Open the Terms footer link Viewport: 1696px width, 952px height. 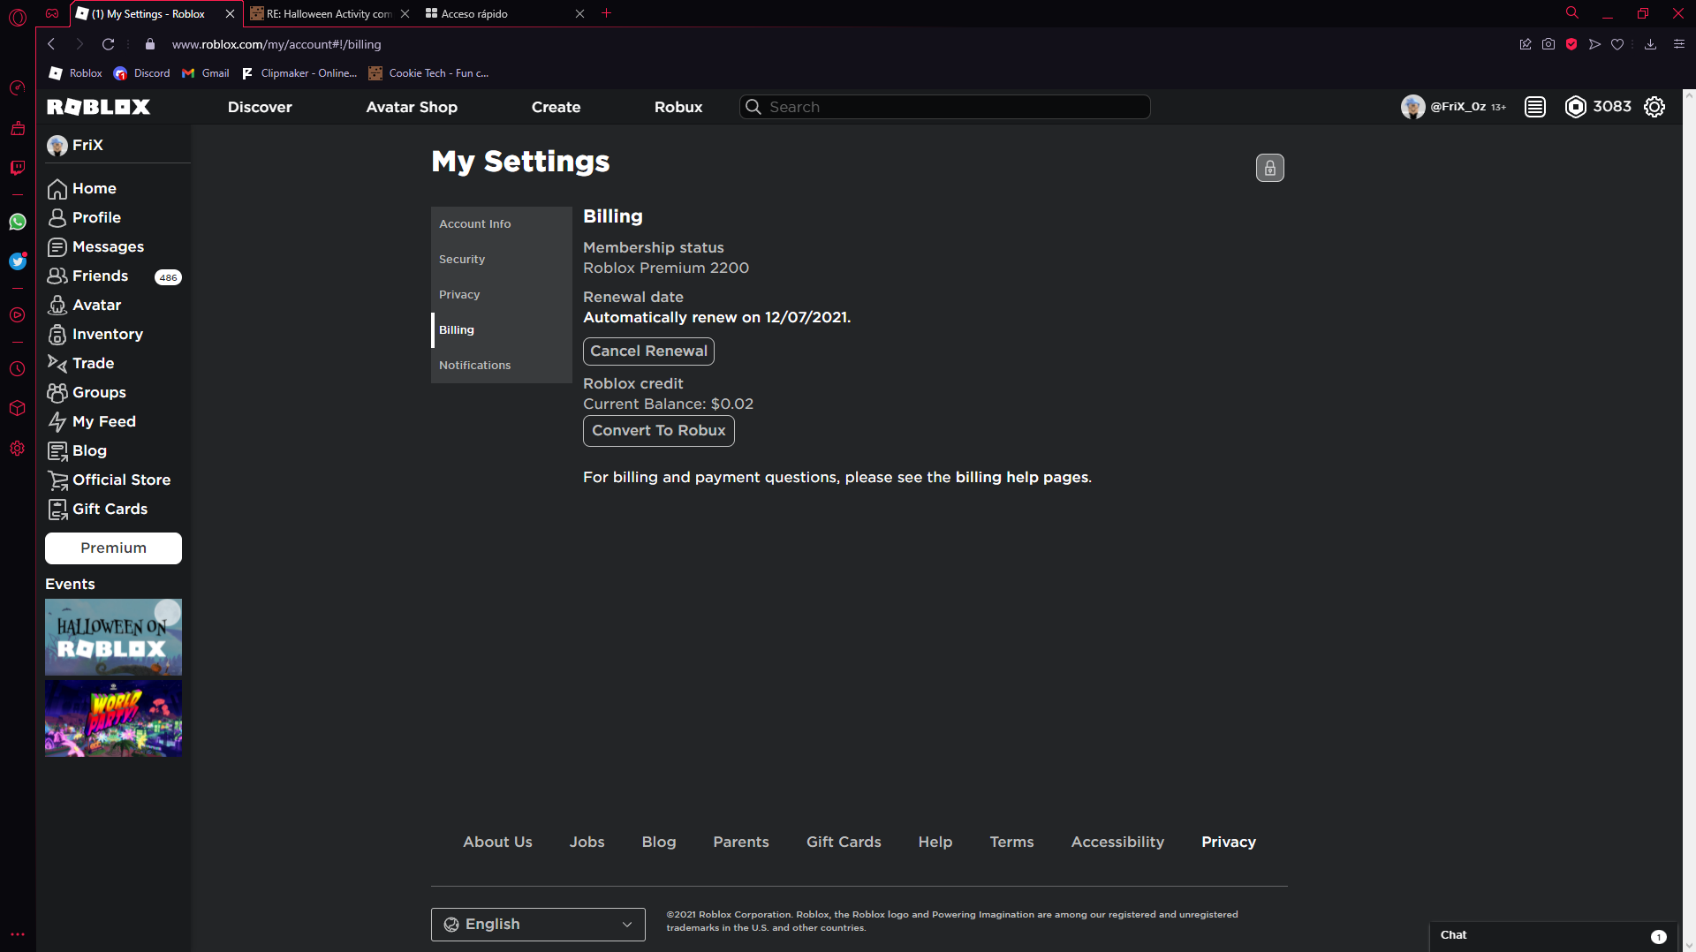pos(1011,842)
